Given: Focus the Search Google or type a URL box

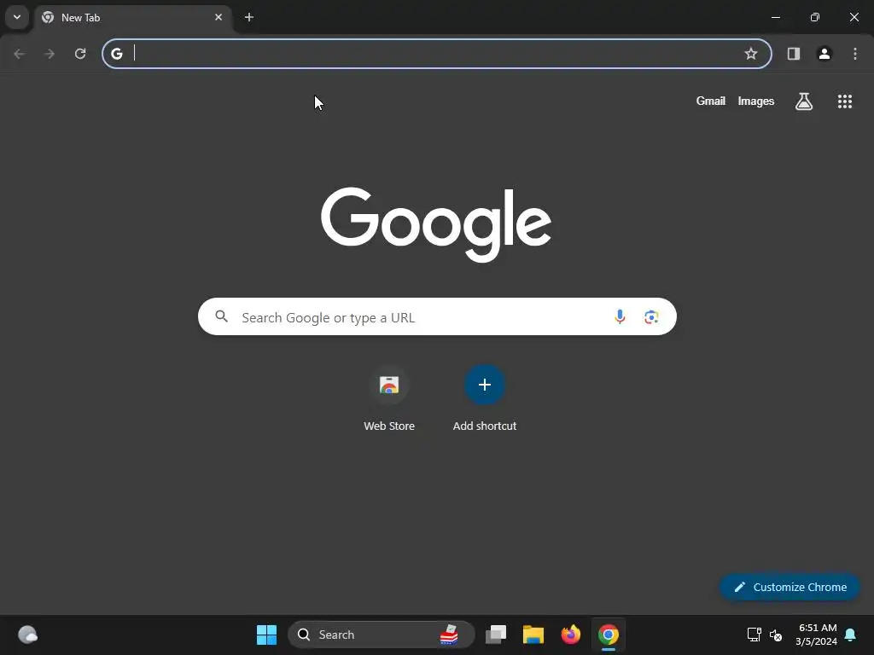Looking at the screenshot, I should point(437,316).
